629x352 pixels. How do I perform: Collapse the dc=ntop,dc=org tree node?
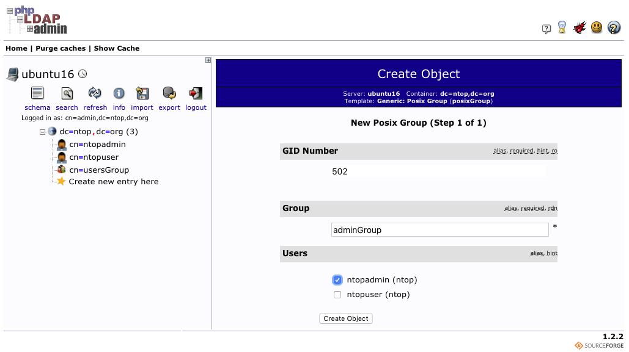coord(43,132)
